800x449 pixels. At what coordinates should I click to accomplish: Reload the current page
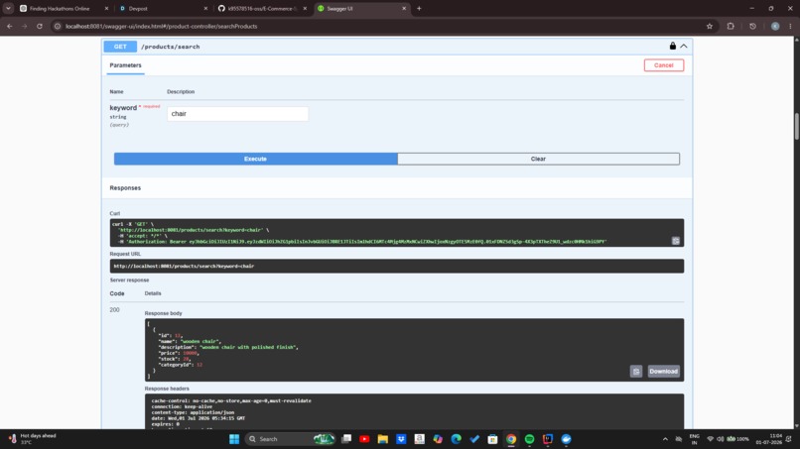[x=40, y=26]
